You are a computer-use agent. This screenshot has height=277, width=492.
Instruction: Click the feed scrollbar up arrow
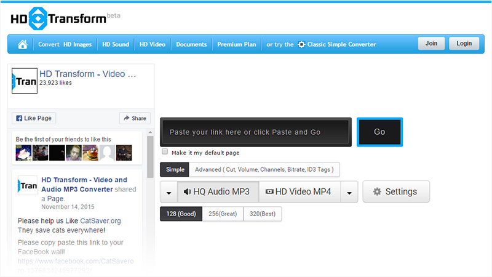coord(150,132)
